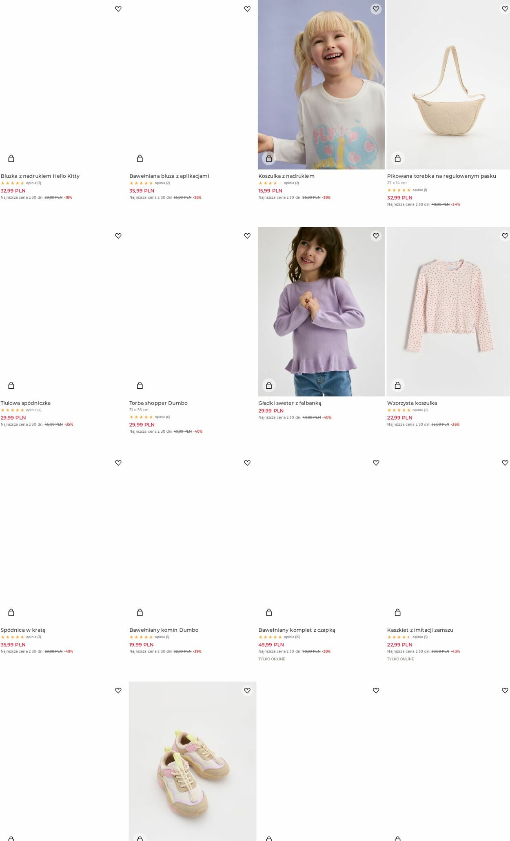Quick-add Kaszkiet z imitacji zamszu to bag
Screen dimensions: 510x841
pyautogui.click(x=398, y=612)
